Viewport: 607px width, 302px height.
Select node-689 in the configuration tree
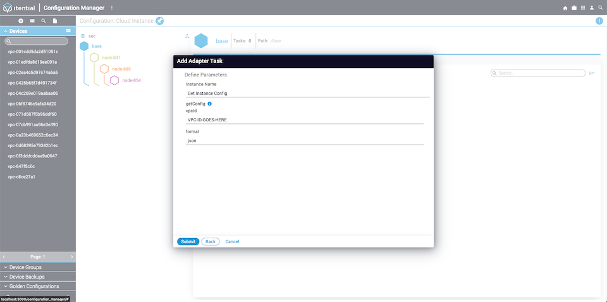pos(121,69)
